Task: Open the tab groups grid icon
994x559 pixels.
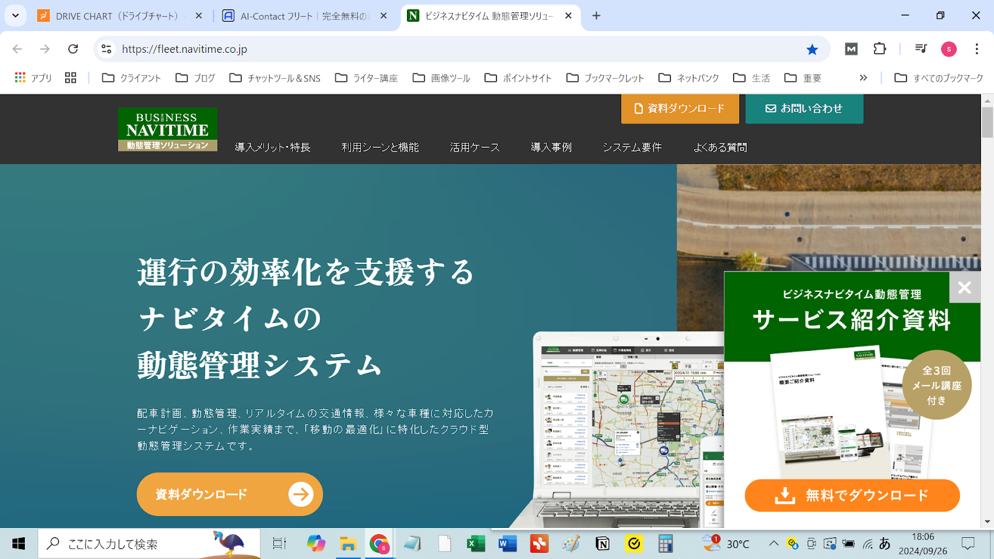Action: tap(71, 78)
